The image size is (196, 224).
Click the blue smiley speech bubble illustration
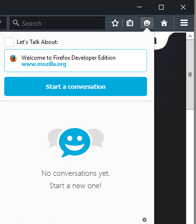(x=75, y=142)
